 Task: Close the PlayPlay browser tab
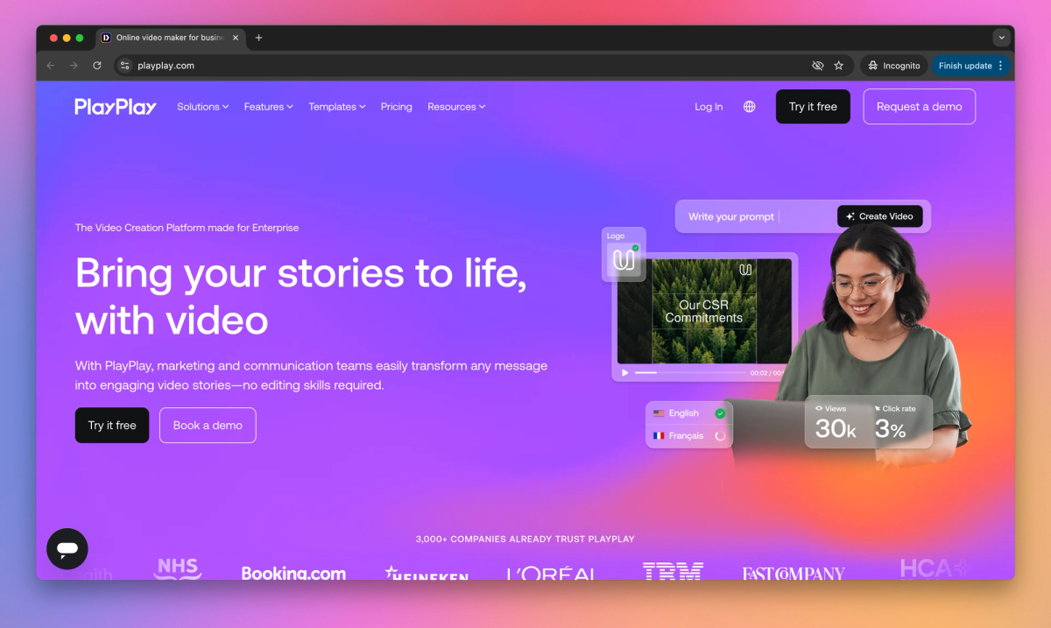pyautogui.click(x=235, y=38)
